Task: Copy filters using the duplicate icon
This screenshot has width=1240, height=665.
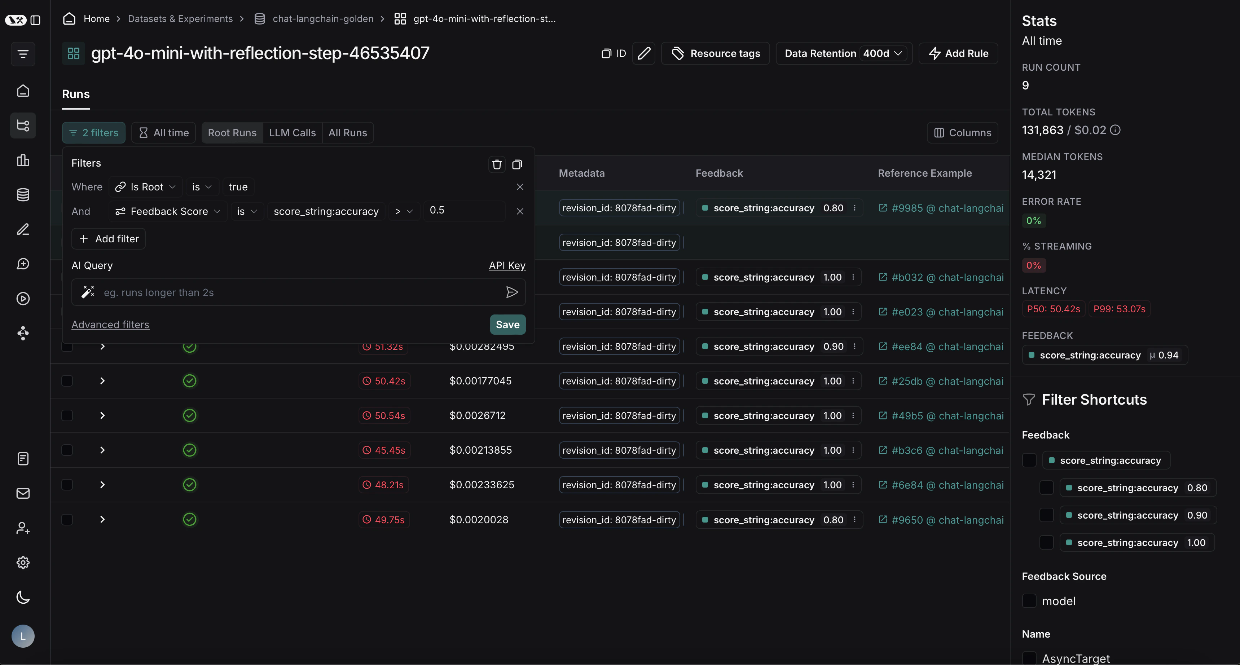Action: pyautogui.click(x=517, y=164)
